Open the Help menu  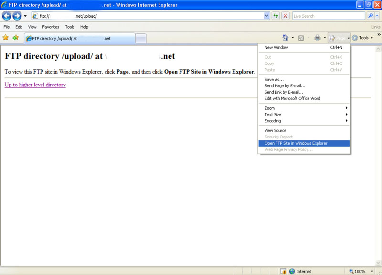85,27
